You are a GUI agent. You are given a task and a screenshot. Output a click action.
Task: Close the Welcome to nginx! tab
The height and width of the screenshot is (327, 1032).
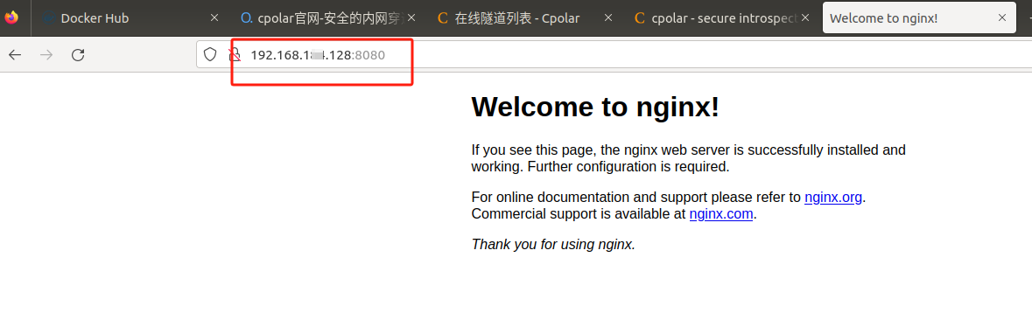pyautogui.click(x=1001, y=18)
